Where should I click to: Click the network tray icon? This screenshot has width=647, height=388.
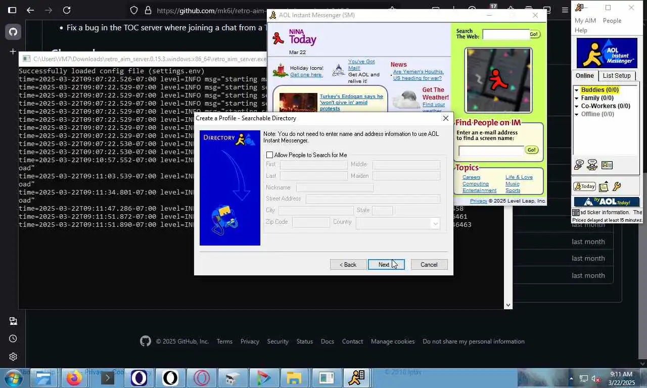click(x=584, y=379)
